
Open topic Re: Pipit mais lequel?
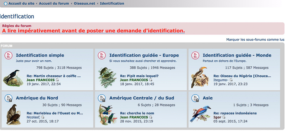click(x=139, y=76)
